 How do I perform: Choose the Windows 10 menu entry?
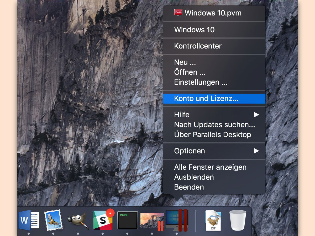click(214, 30)
